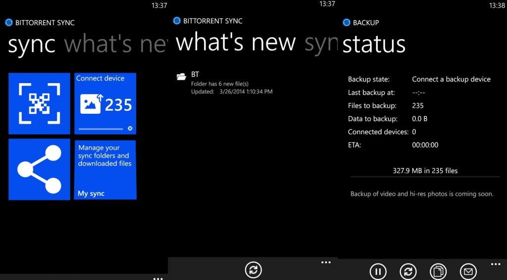This screenshot has height=280, width=507.
Task: Tap the QR code scanner tile
Action: (39, 103)
